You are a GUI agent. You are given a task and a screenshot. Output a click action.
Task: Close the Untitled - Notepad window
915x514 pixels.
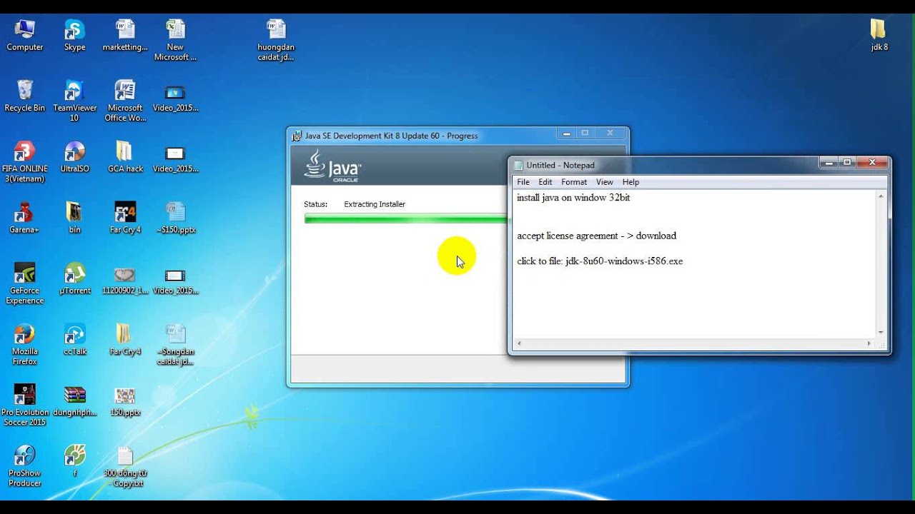(x=872, y=163)
